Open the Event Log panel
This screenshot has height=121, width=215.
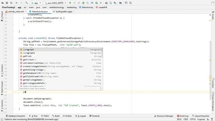tap(183, 116)
